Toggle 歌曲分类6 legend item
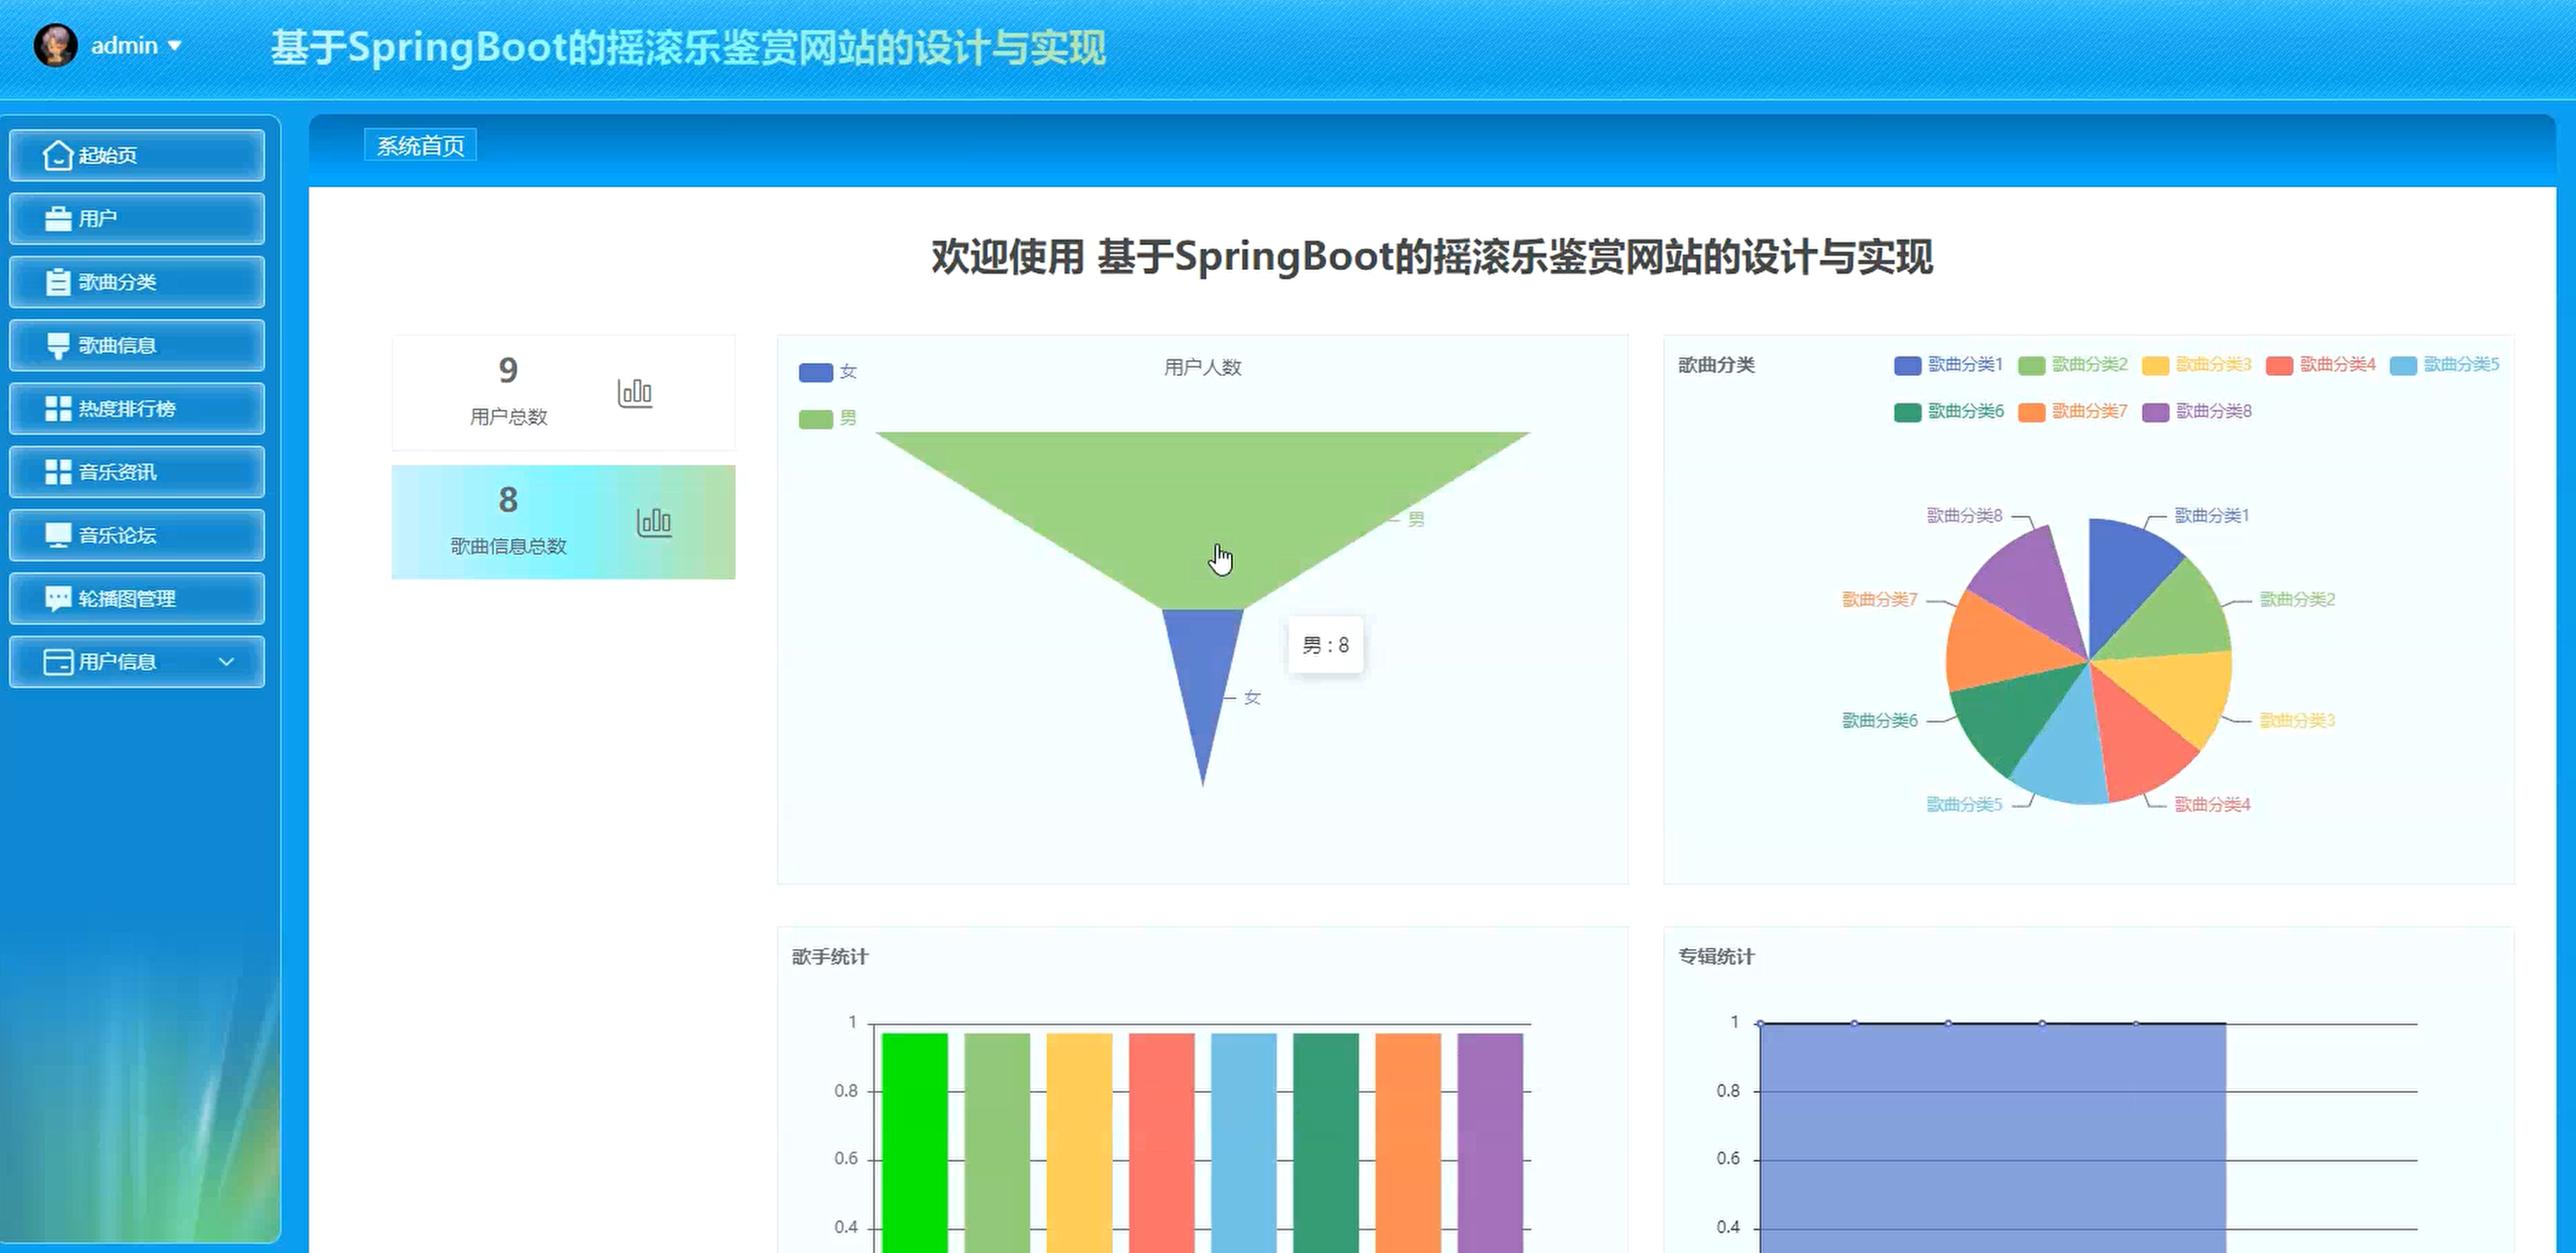The width and height of the screenshot is (2576, 1253). [x=1948, y=411]
